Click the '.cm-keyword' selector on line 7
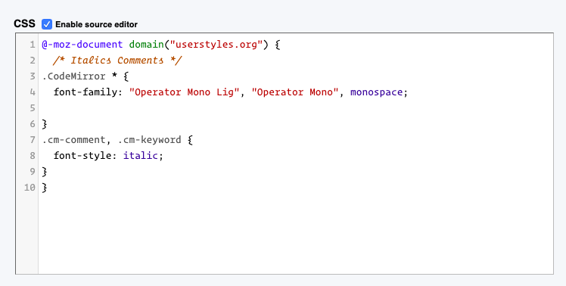 (x=149, y=140)
